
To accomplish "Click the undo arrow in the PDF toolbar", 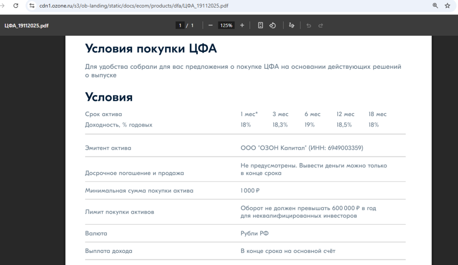I will point(309,25).
